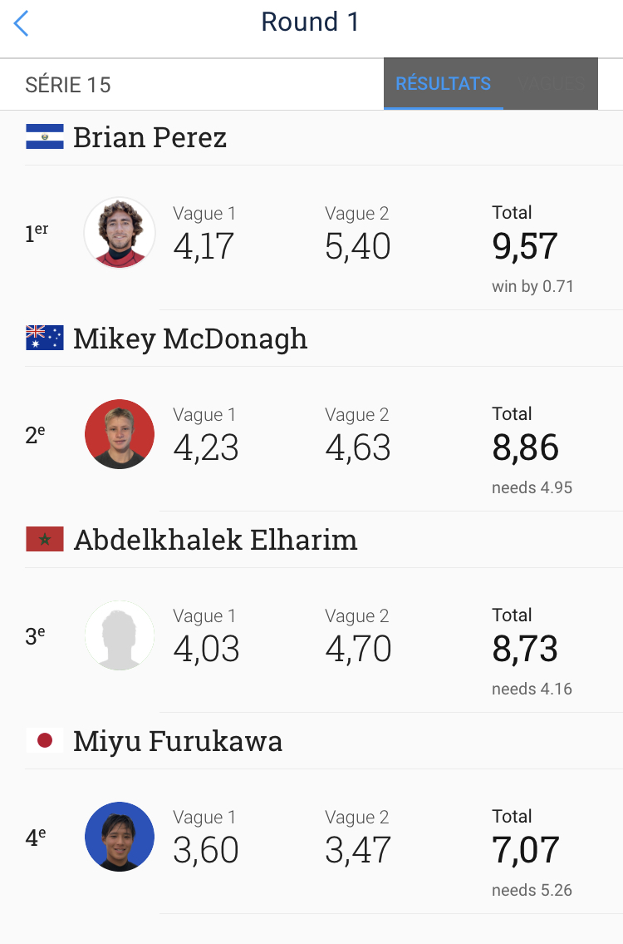This screenshot has height=944, width=623.
Task: Tap Abdelkhalek Elharim's Vague 1 score 4,03
Action: point(206,650)
